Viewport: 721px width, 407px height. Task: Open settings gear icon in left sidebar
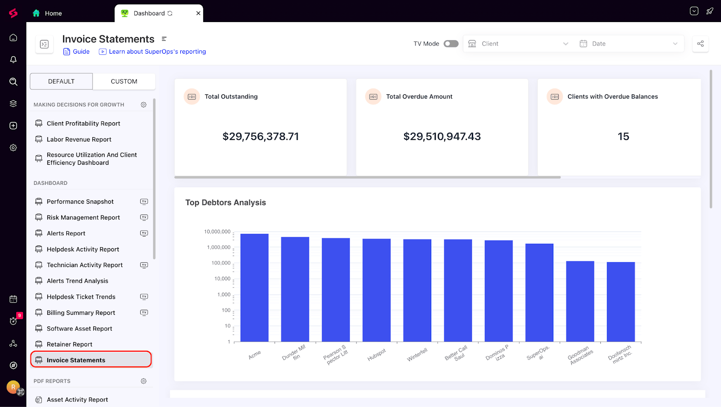(x=14, y=148)
